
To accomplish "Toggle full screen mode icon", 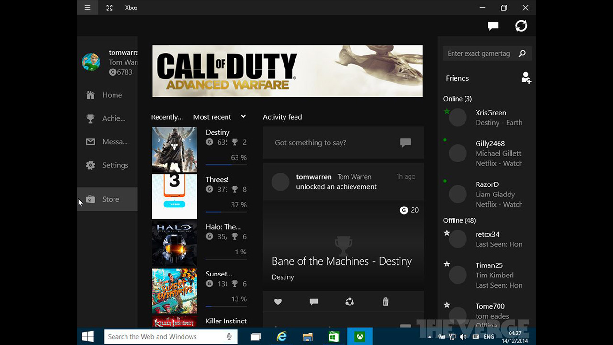I will pyautogui.click(x=109, y=8).
